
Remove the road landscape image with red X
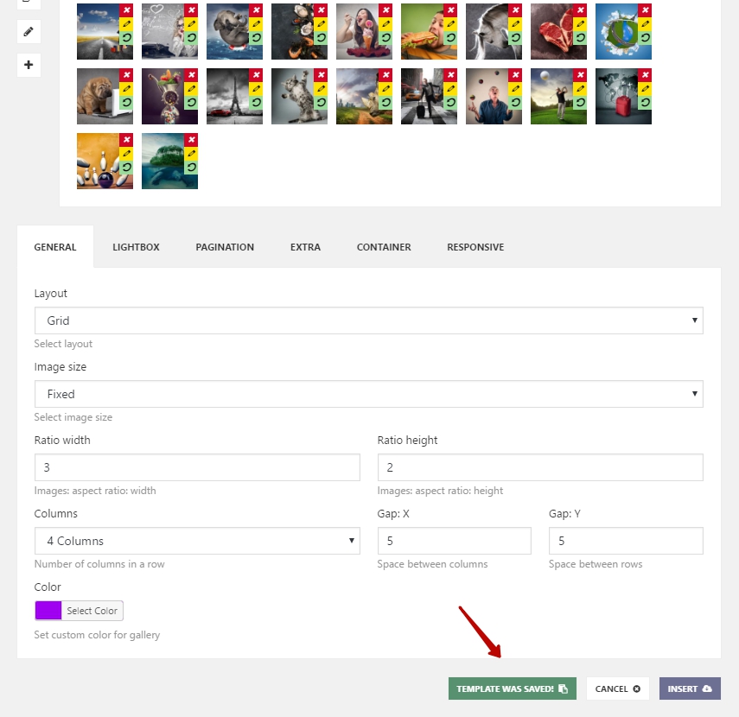[126, 10]
